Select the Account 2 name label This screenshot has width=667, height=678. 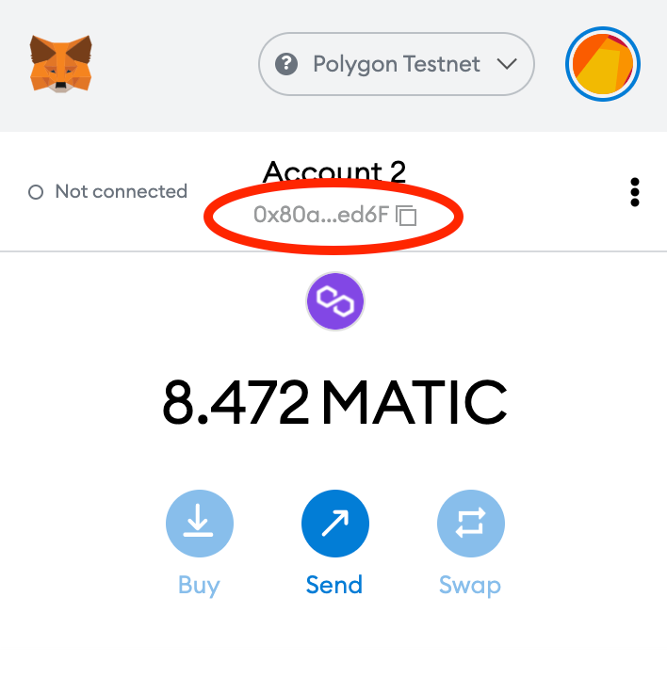click(334, 172)
